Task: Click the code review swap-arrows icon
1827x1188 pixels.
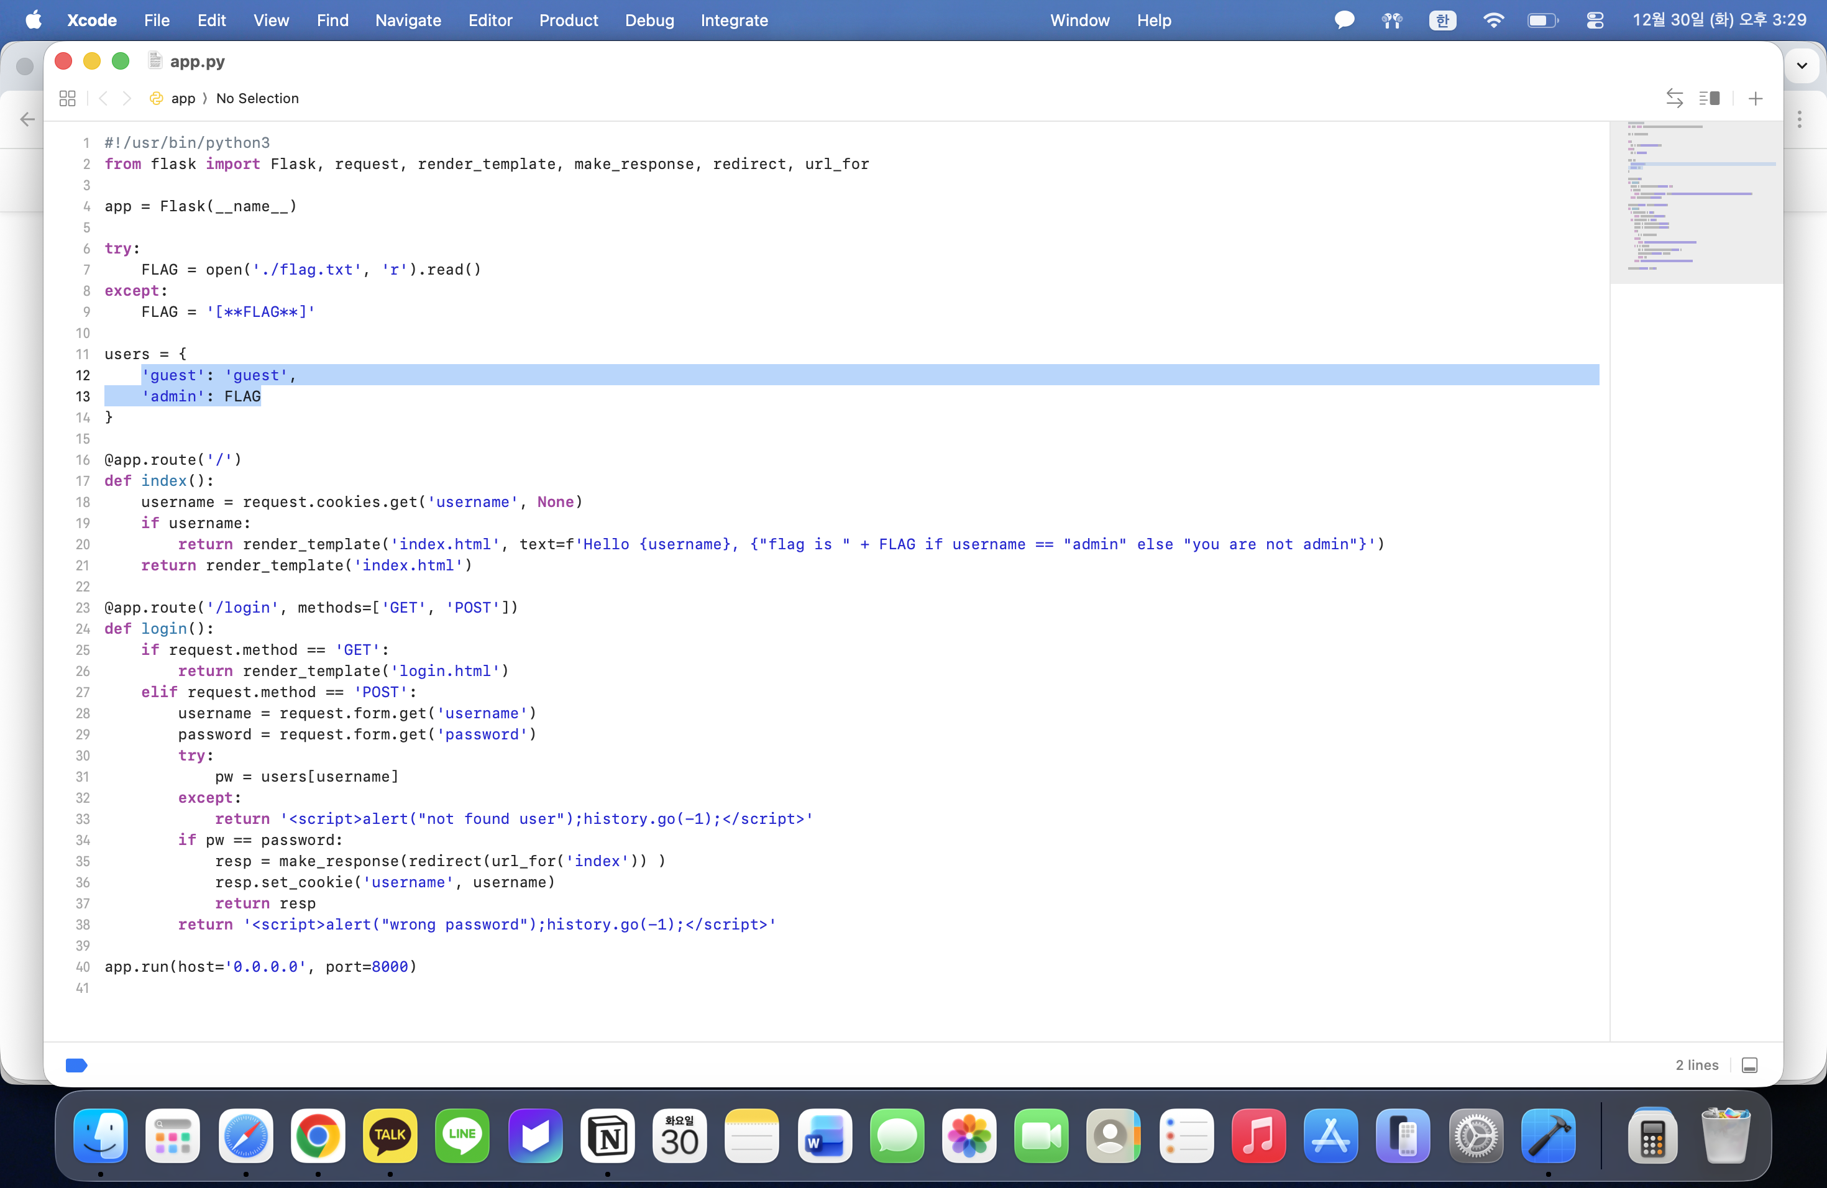Action: pyautogui.click(x=1674, y=98)
